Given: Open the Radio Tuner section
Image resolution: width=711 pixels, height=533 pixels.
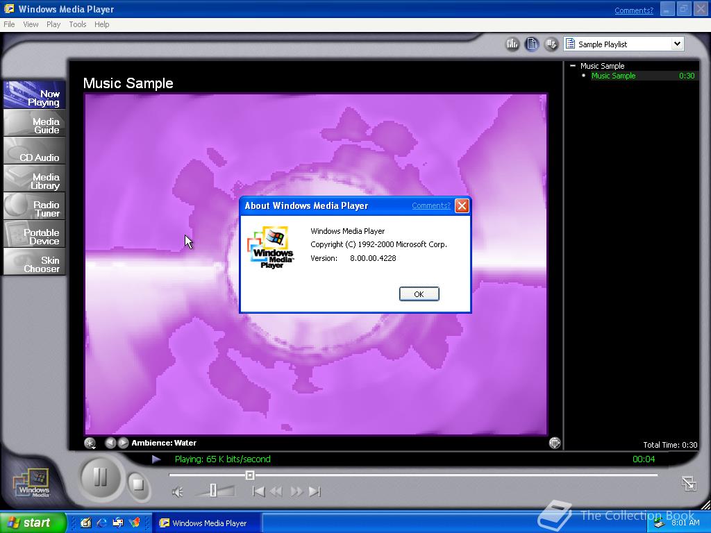Looking at the screenshot, I should click(35, 207).
